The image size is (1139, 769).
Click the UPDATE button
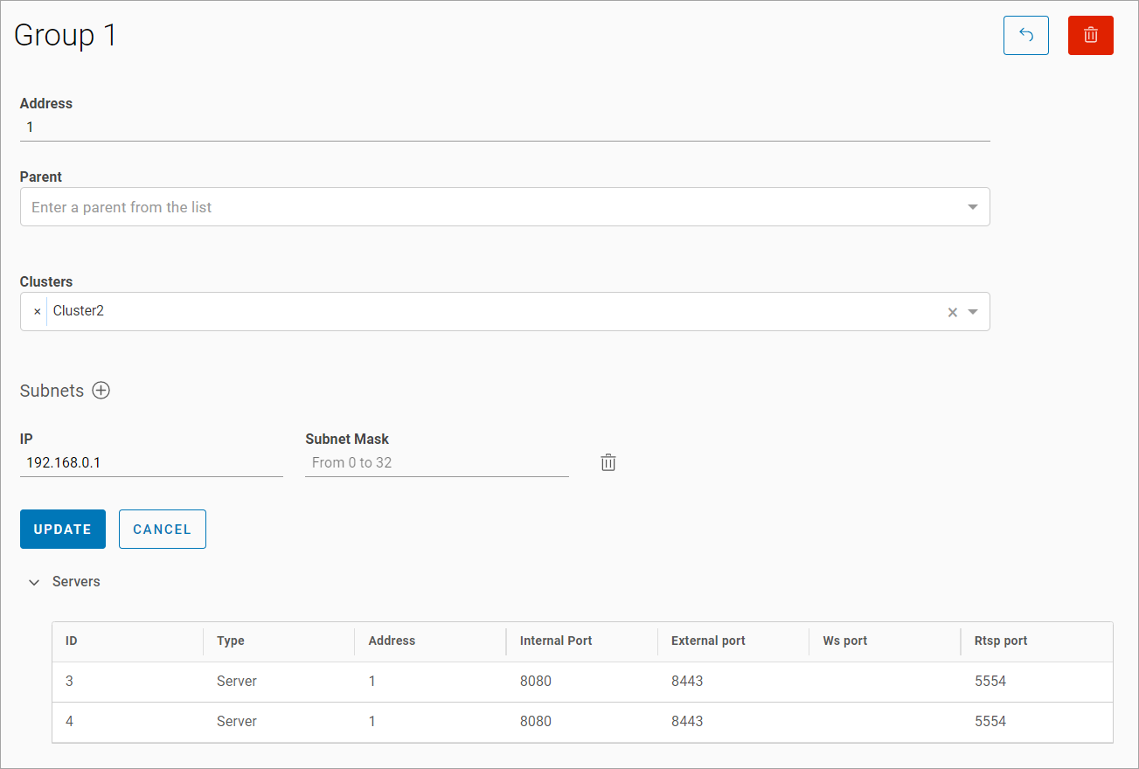[63, 530]
